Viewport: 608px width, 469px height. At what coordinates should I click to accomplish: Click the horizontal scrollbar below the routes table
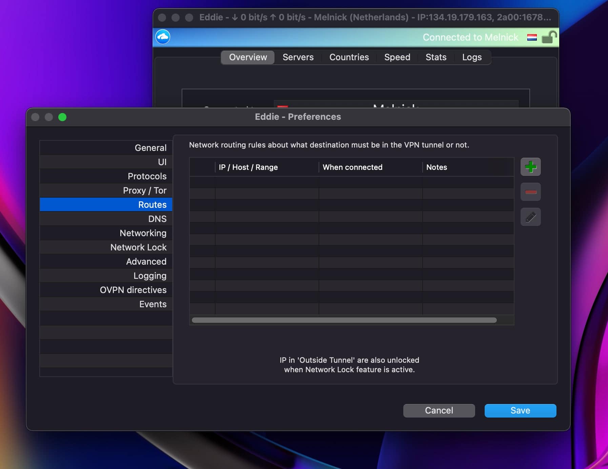[344, 320]
